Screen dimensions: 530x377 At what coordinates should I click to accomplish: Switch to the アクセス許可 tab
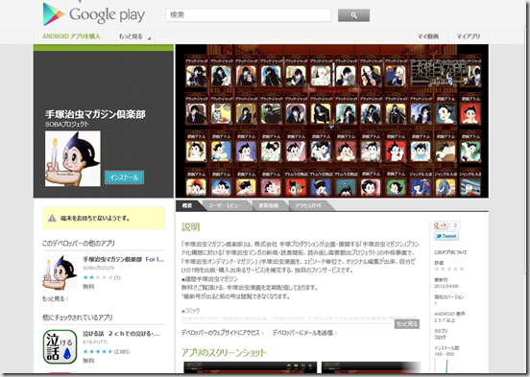pyautogui.click(x=308, y=205)
